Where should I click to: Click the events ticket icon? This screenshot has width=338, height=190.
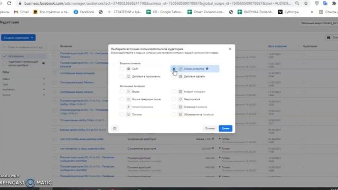[x=181, y=99]
